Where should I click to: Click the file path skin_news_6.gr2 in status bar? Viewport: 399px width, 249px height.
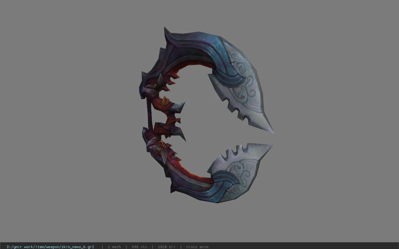click(x=50, y=247)
